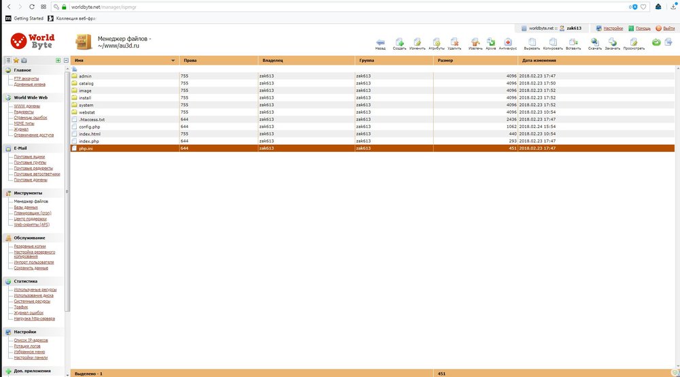The image size is (680, 377).
Task: Click the Создать (Create) toolbar icon
Action: tap(399, 42)
